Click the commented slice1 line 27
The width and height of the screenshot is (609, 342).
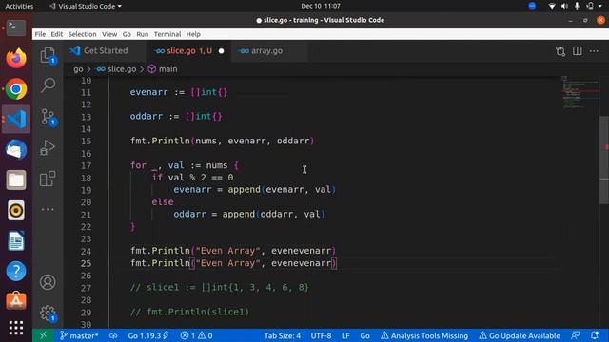pyautogui.click(x=220, y=288)
